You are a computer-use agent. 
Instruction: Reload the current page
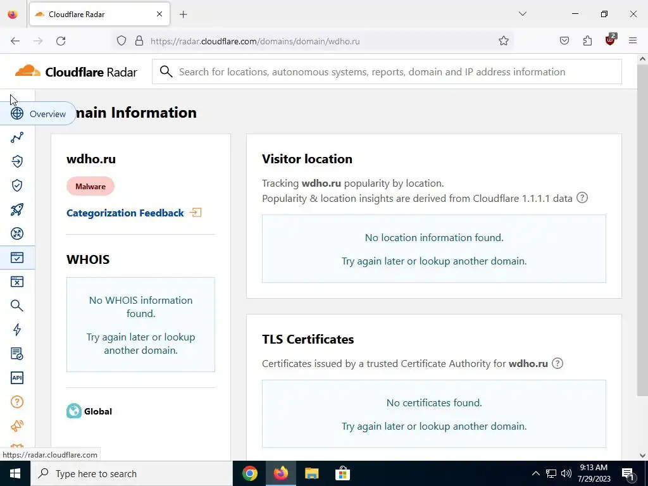[x=61, y=41]
